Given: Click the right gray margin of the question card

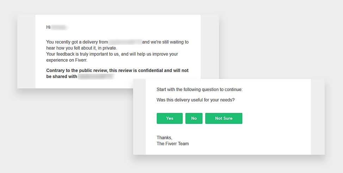Looking at the screenshot, I should (x=318, y=117).
